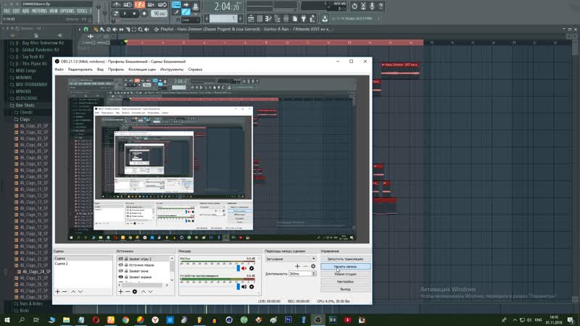The image size is (580, 326).
Task: Open the Help menu in OBS
Action: pos(195,70)
